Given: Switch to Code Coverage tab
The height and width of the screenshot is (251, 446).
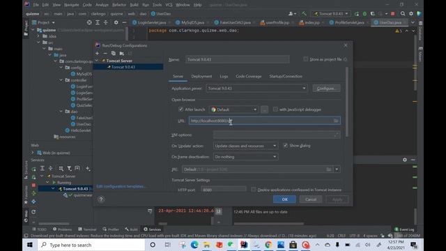Looking at the screenshot, I should (x=248, y=76).
